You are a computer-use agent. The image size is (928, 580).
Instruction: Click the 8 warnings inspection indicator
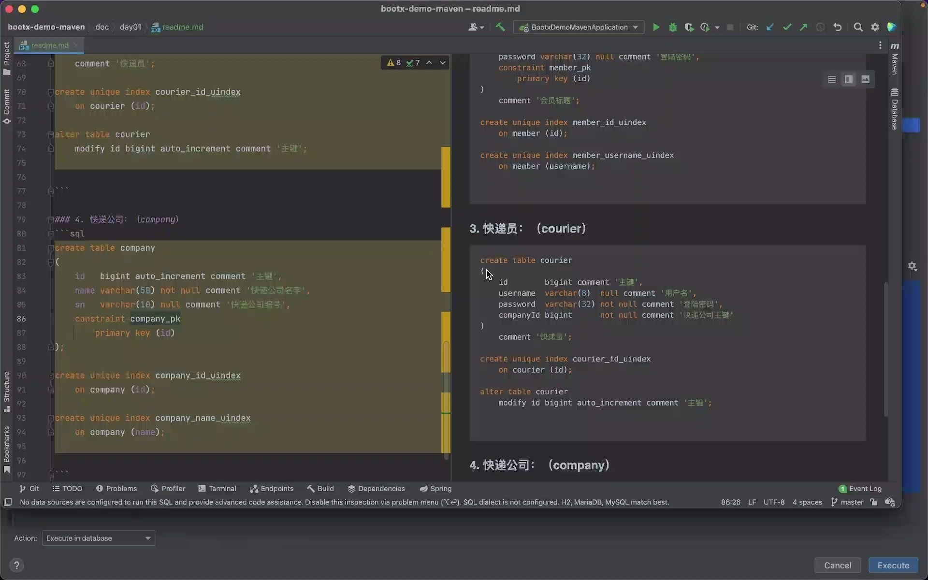pos(394,63)
